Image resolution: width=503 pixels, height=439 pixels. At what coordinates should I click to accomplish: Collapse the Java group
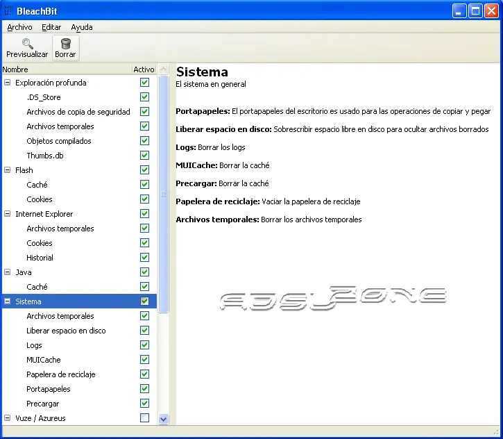[8, 272]
